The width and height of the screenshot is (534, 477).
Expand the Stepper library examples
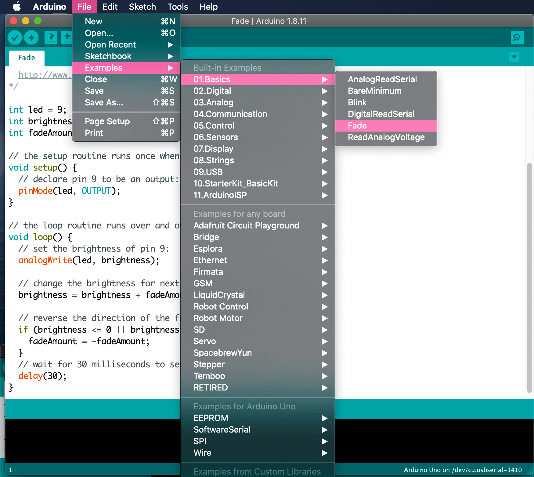(258, 364)
